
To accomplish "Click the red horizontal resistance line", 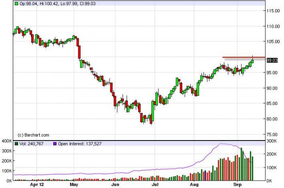I will click(244, 58).
